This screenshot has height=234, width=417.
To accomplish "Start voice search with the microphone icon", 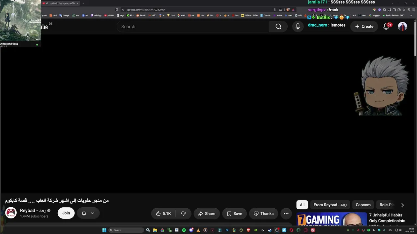I will [298, 27].
